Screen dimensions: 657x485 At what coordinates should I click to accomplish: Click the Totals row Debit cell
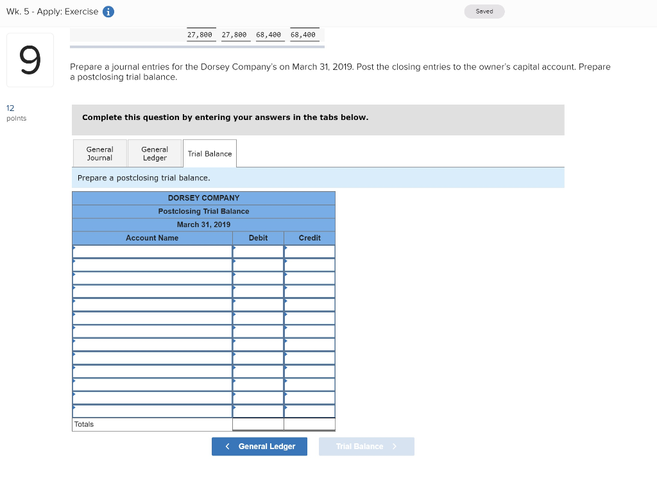click(x=258, y=424)
